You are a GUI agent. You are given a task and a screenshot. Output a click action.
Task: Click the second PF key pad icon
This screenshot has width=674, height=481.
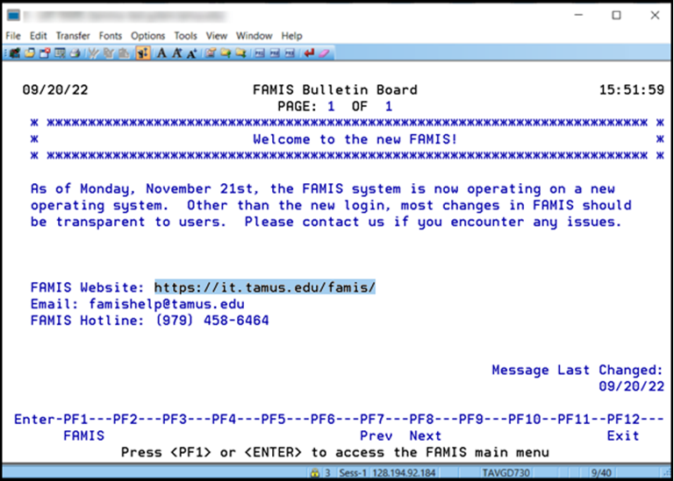click(275, 53)
